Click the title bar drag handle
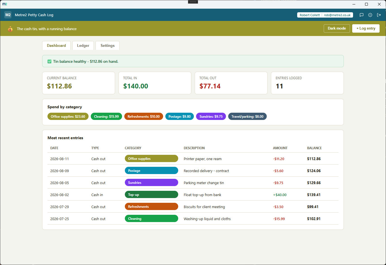Screen dimensions: 386x265 193,2
